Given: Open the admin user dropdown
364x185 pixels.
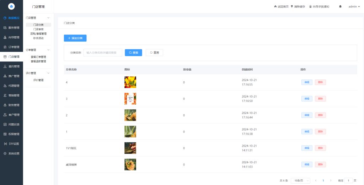Looking at the screenshot, I should 354,6.
